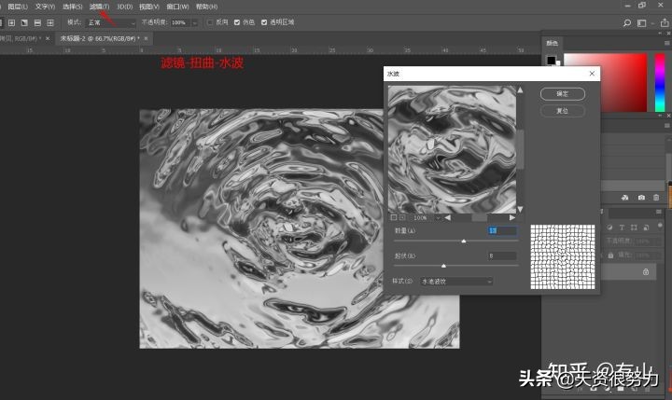Open the 窗口(W) window menu
This screenshot has width=672, height=400.
(x=177, y=7)
